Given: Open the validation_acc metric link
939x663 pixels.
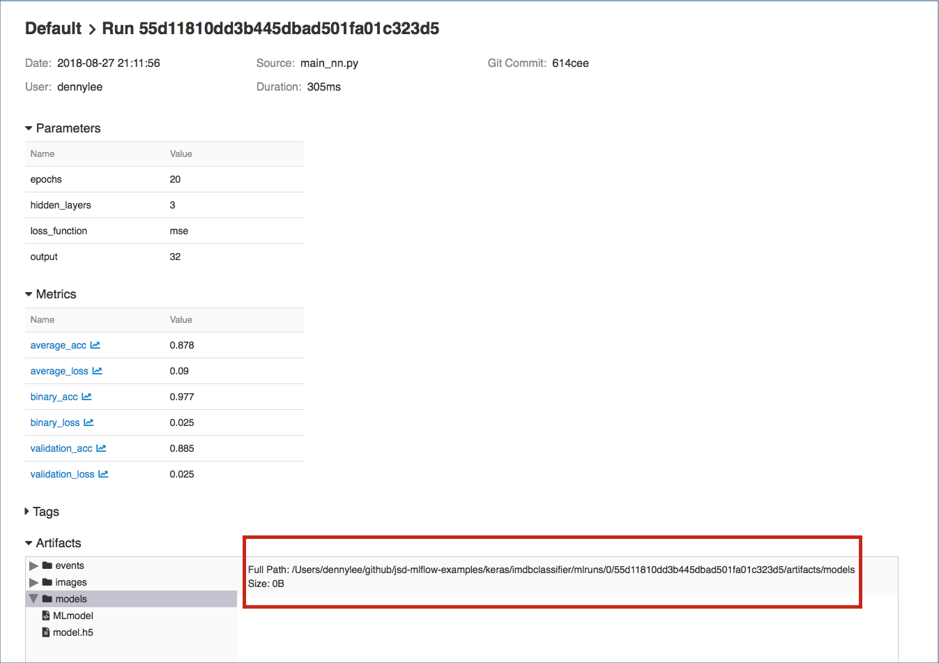Looking at the screenshot, I should coord(61,448).
